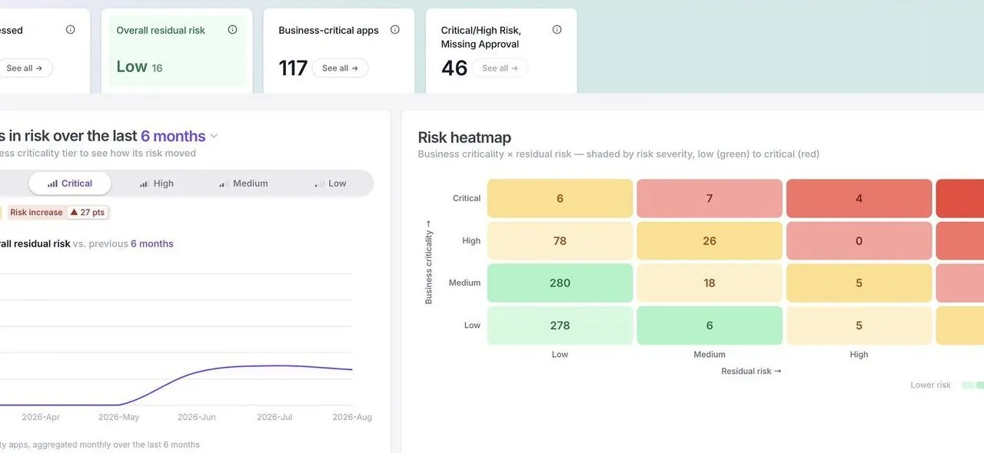Image resolution: width=984 pixels, height=453 pixels.
Task: Click the 6 months link after vs. previous
Action: tap(152, 243)
